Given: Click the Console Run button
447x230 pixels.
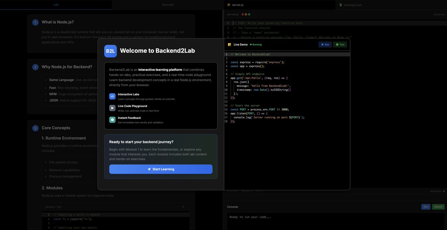Looking at the screenshot, I should tap(425, 207).
